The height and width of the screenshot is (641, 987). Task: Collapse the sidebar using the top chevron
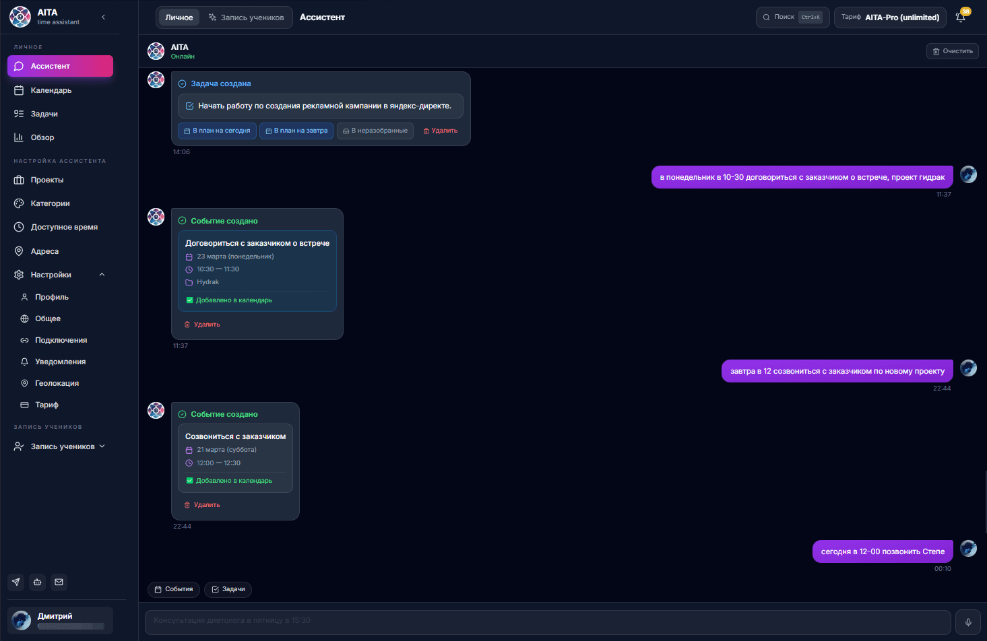pyautogui.click(x=103, y=17)
